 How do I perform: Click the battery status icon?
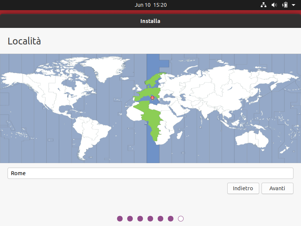[x=285, y=5]
